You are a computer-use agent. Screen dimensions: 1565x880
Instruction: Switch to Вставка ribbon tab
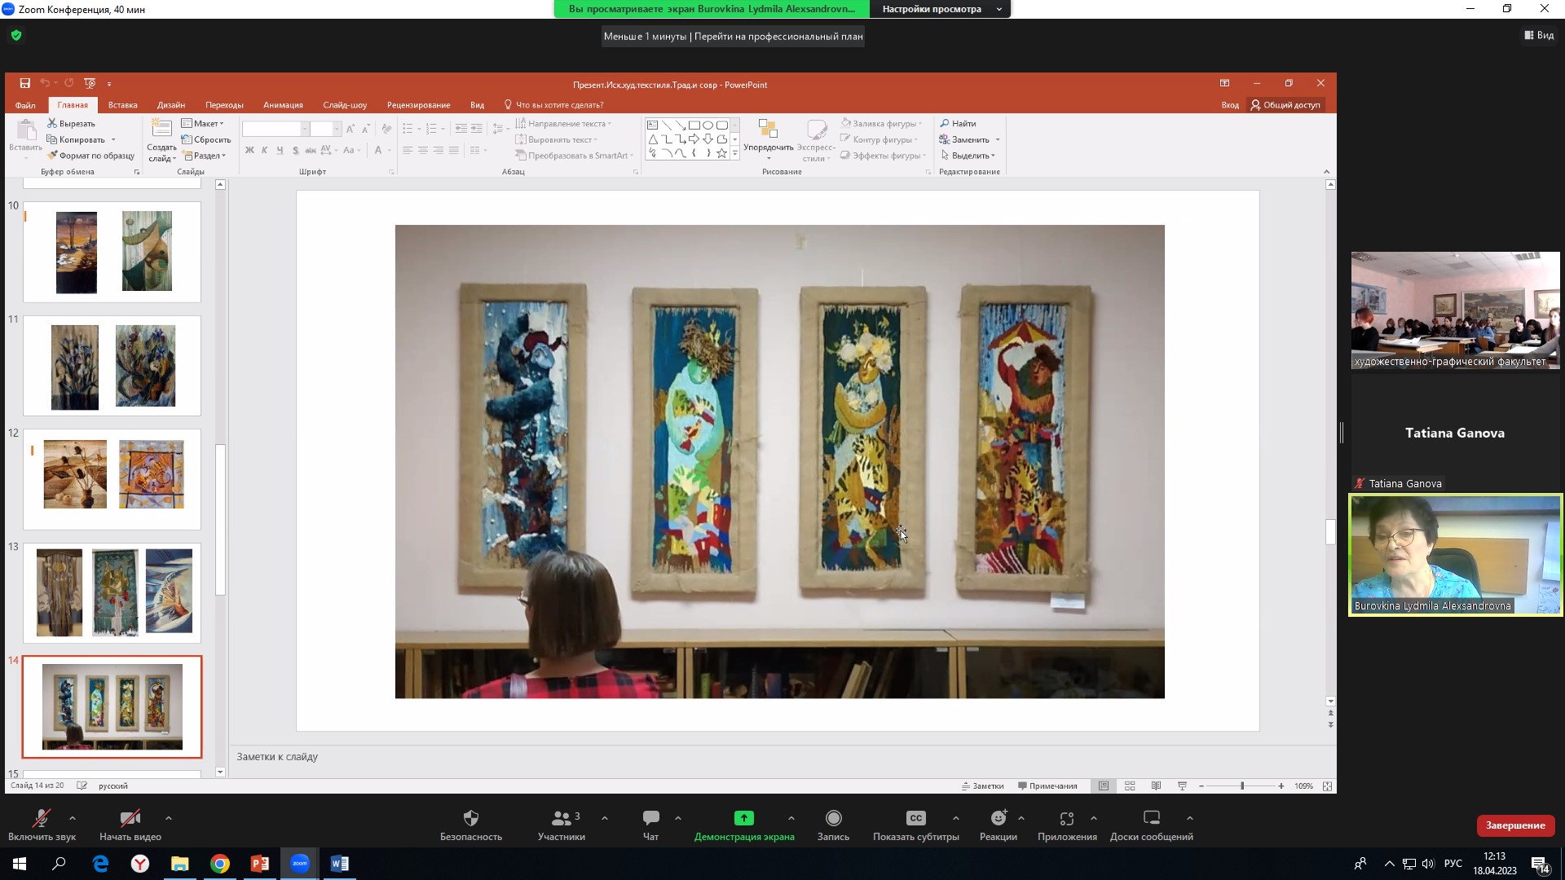pos(122,105)
